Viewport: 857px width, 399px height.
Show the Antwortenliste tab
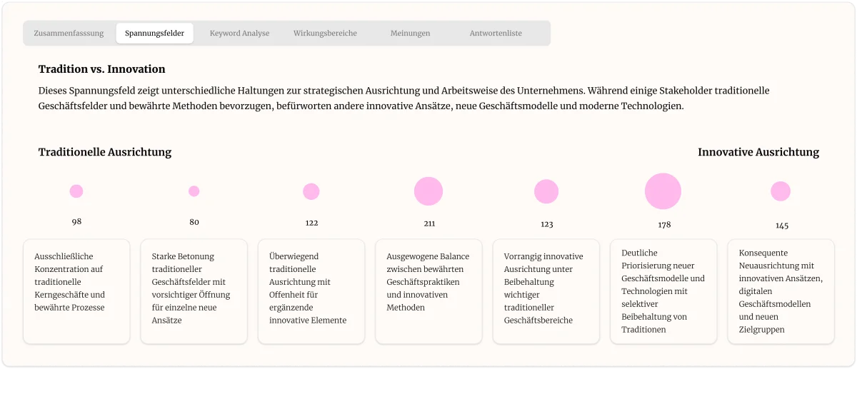tap(496, 33)
